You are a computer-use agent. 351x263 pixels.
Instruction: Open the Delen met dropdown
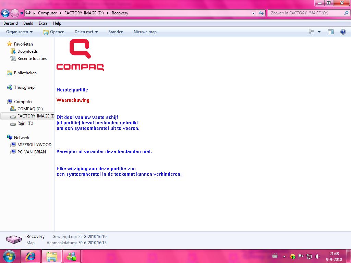click(86, 32)
